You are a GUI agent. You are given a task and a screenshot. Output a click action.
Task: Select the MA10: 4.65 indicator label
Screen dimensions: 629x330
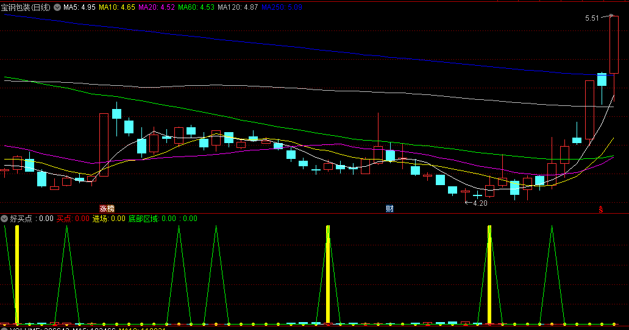pyautogui.click(x=117, y=7)
